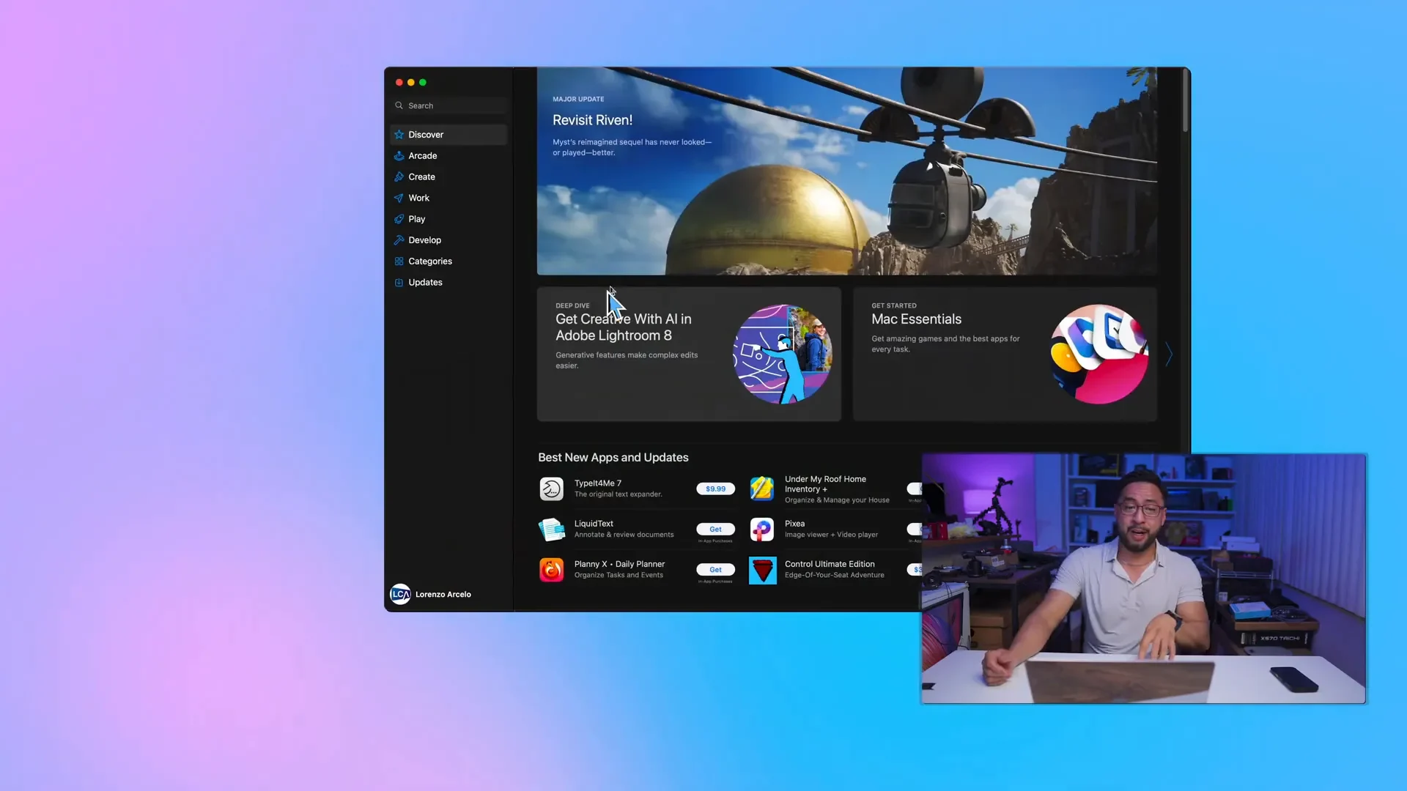Open Updates in the sidebar
The height and width of the screenshot is (791, 1407).
click(448, 283)
